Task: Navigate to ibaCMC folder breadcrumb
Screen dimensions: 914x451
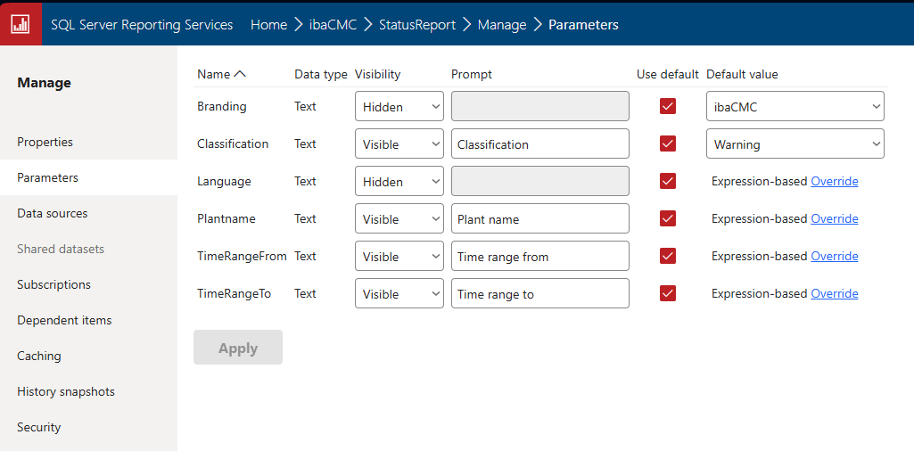Action: (x=333, y=25)
